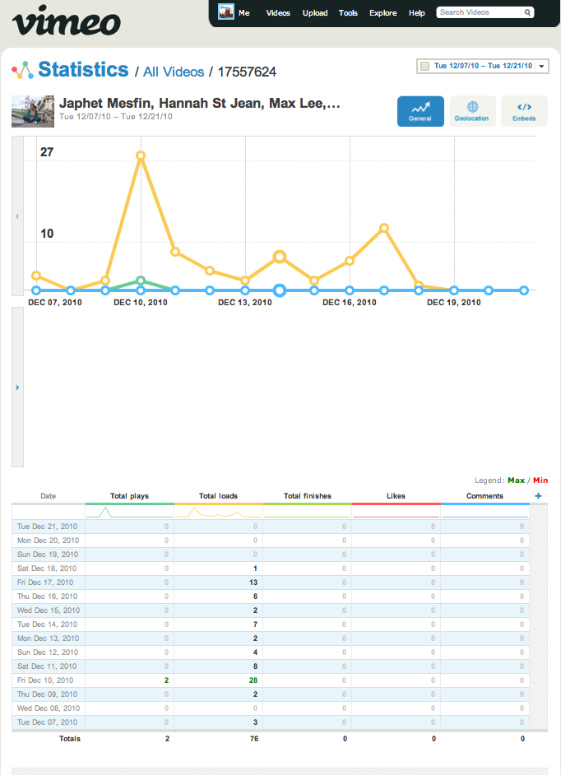This screenshot has width=561, height=775.
Task: Open the Tools menu
Action: 348,13
